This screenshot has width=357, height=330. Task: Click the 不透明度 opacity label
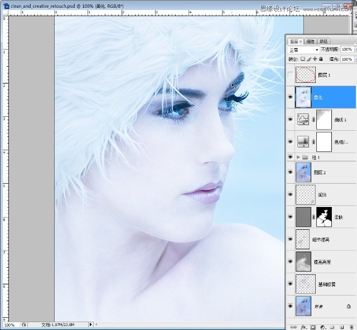tap(330, 50)
